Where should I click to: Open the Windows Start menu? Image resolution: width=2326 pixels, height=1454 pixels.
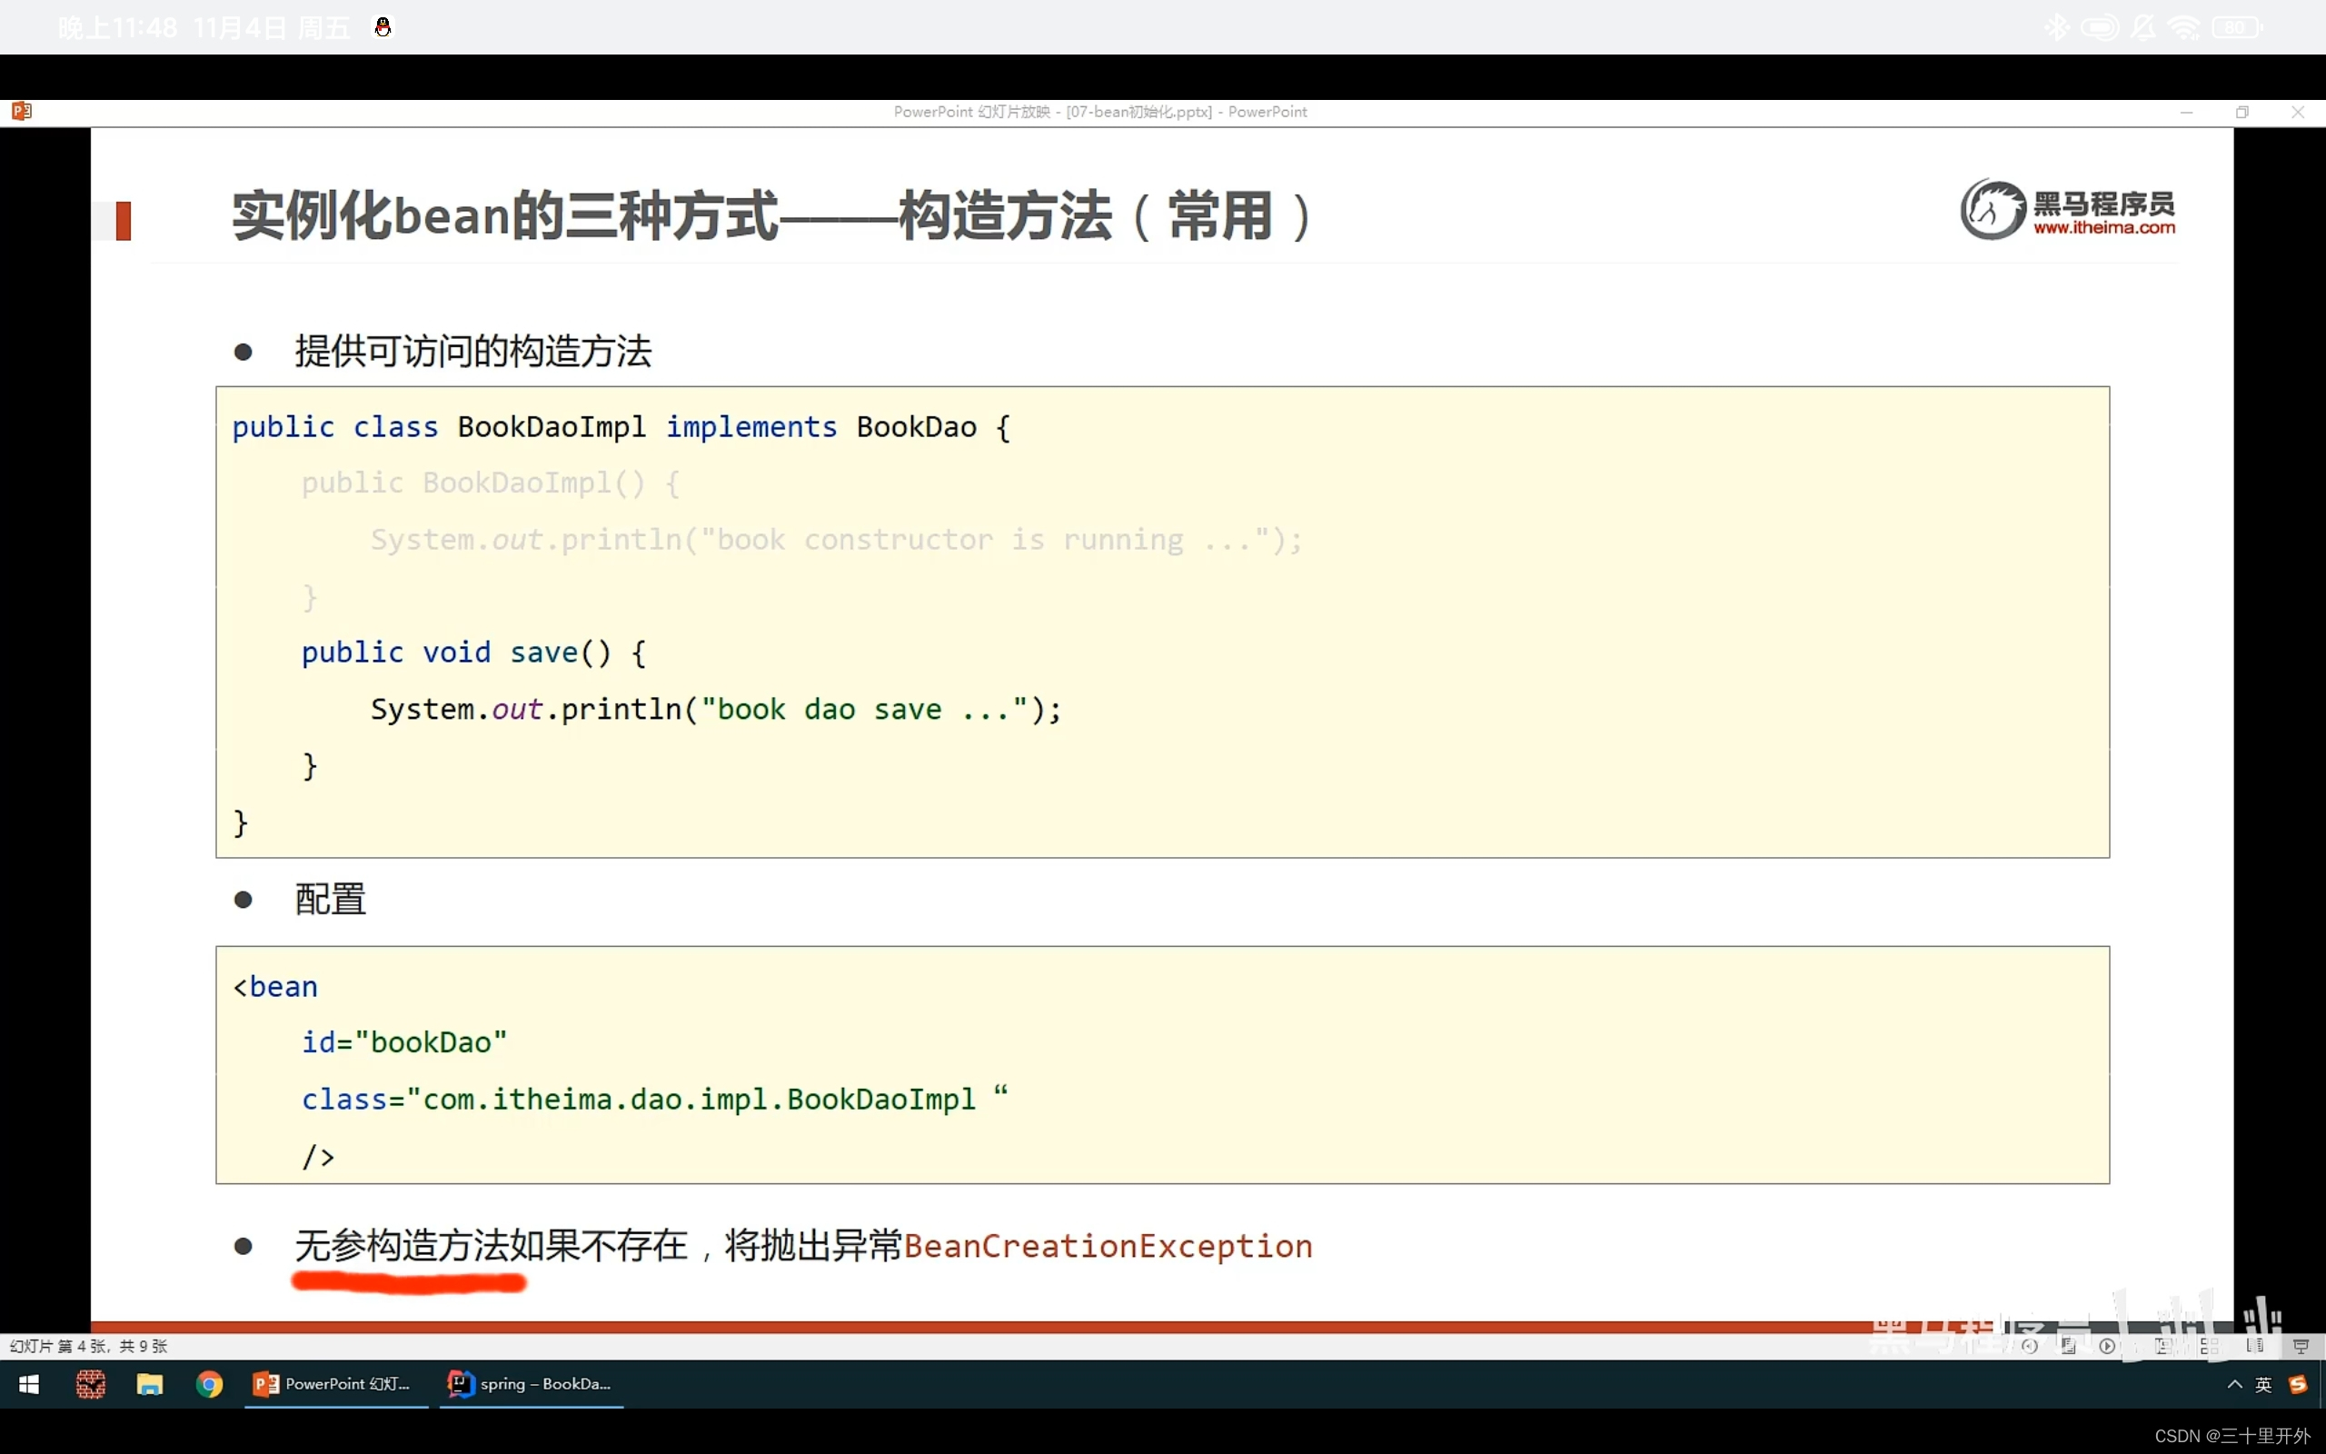pyautogui.click(x=29, y=1384)
